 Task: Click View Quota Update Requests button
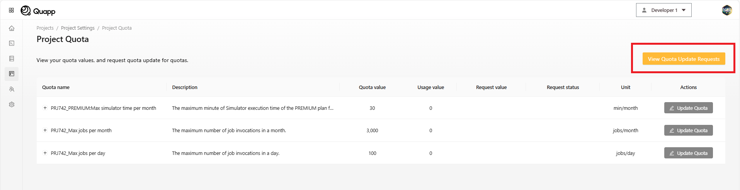(x=683, y=59)
